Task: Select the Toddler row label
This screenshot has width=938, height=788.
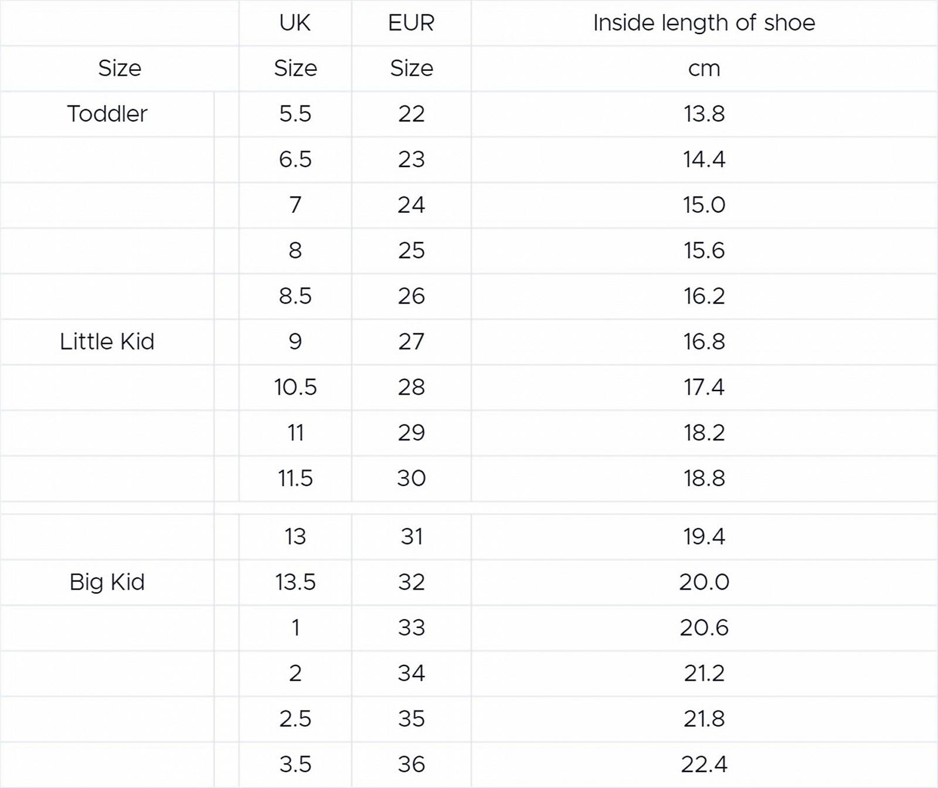Action: coord(107,114)
